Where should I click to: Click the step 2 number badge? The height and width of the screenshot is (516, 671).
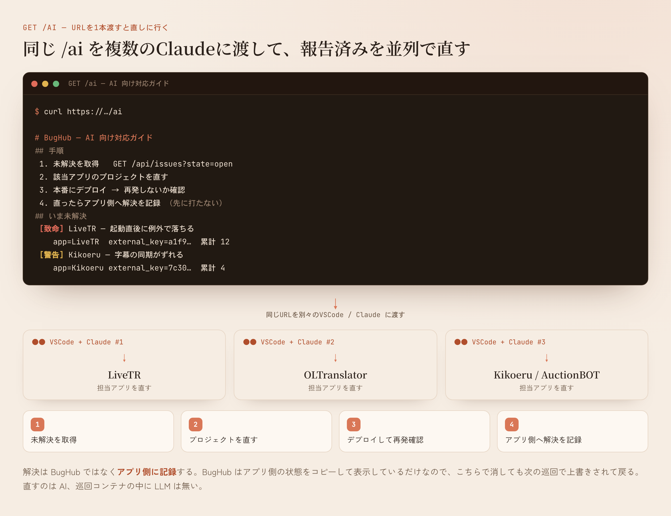[195, 425]
